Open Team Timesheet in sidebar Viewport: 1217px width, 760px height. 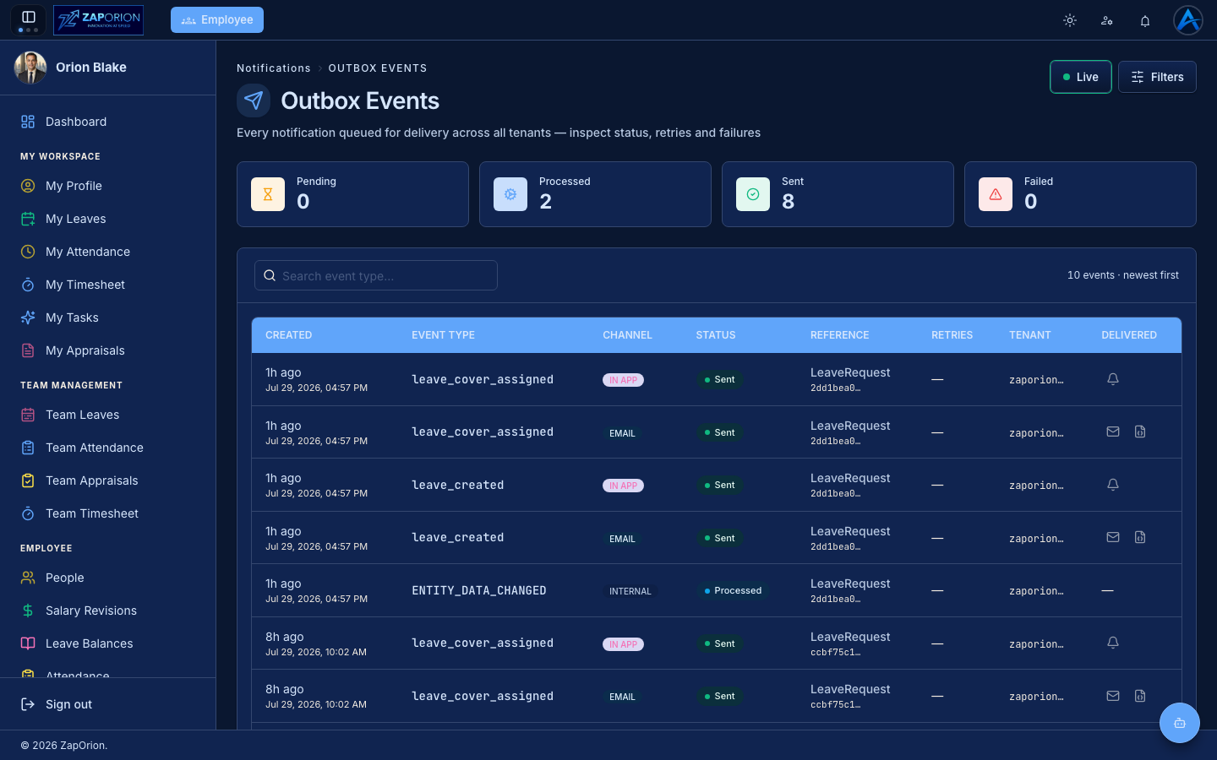pos(108,513)
